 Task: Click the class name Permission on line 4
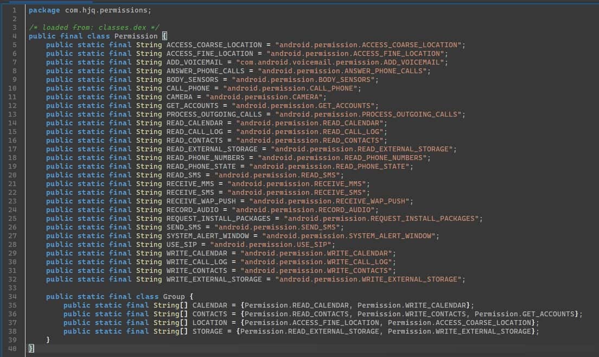click(x=136, y=36)
